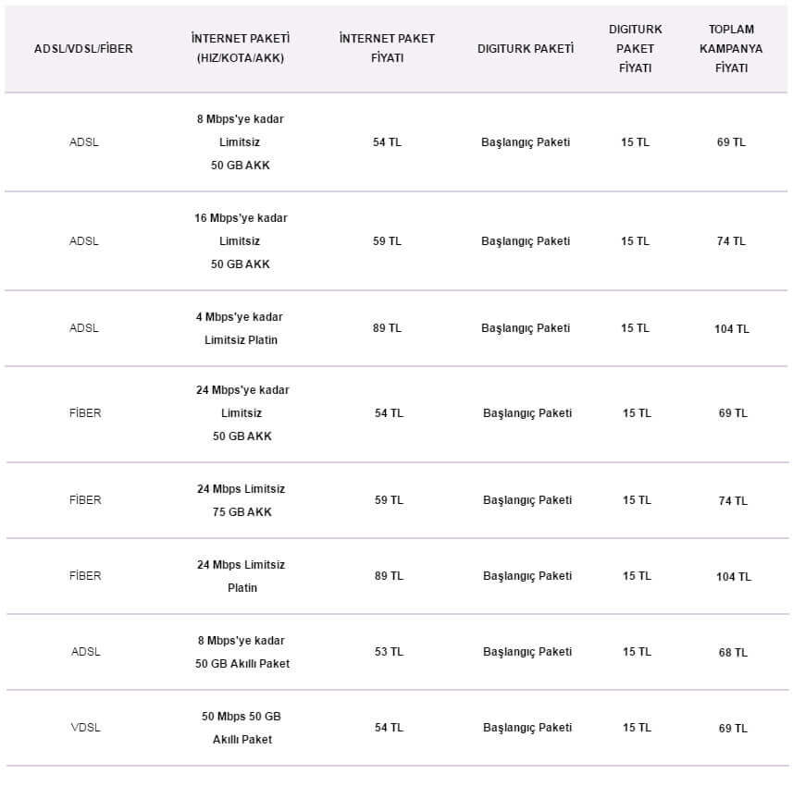The height and width of the screenshot is (786, 793).
Task: Click the 24 Mbps'ye kadar Limitsiz 50 GB AKK cell
Action: (x=242, y=413)
